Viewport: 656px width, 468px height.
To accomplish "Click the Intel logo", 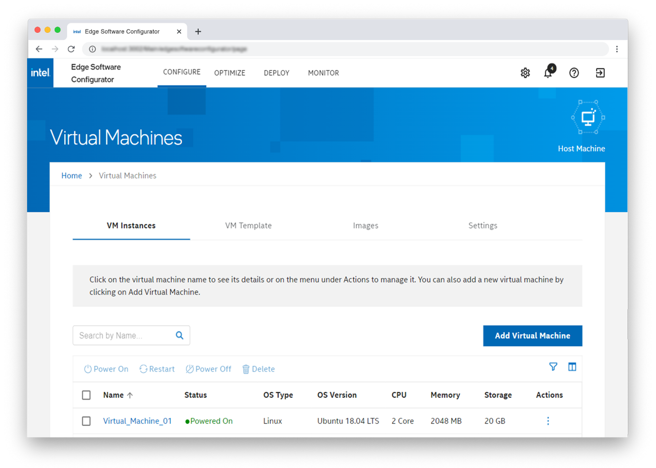I will coord(40,73).
